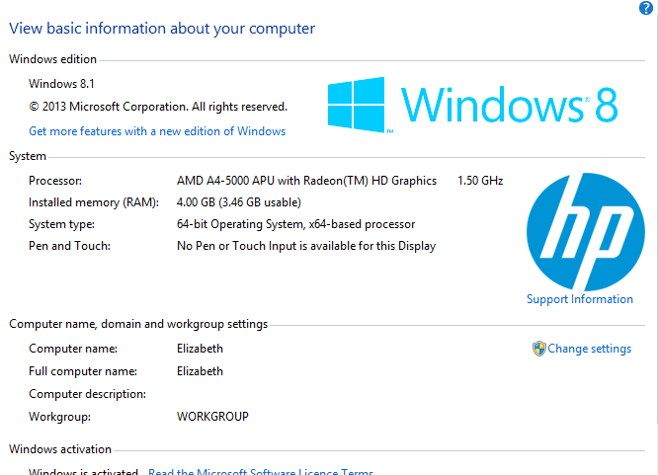Select the WORKGROUP value

(x=212, y=417)
